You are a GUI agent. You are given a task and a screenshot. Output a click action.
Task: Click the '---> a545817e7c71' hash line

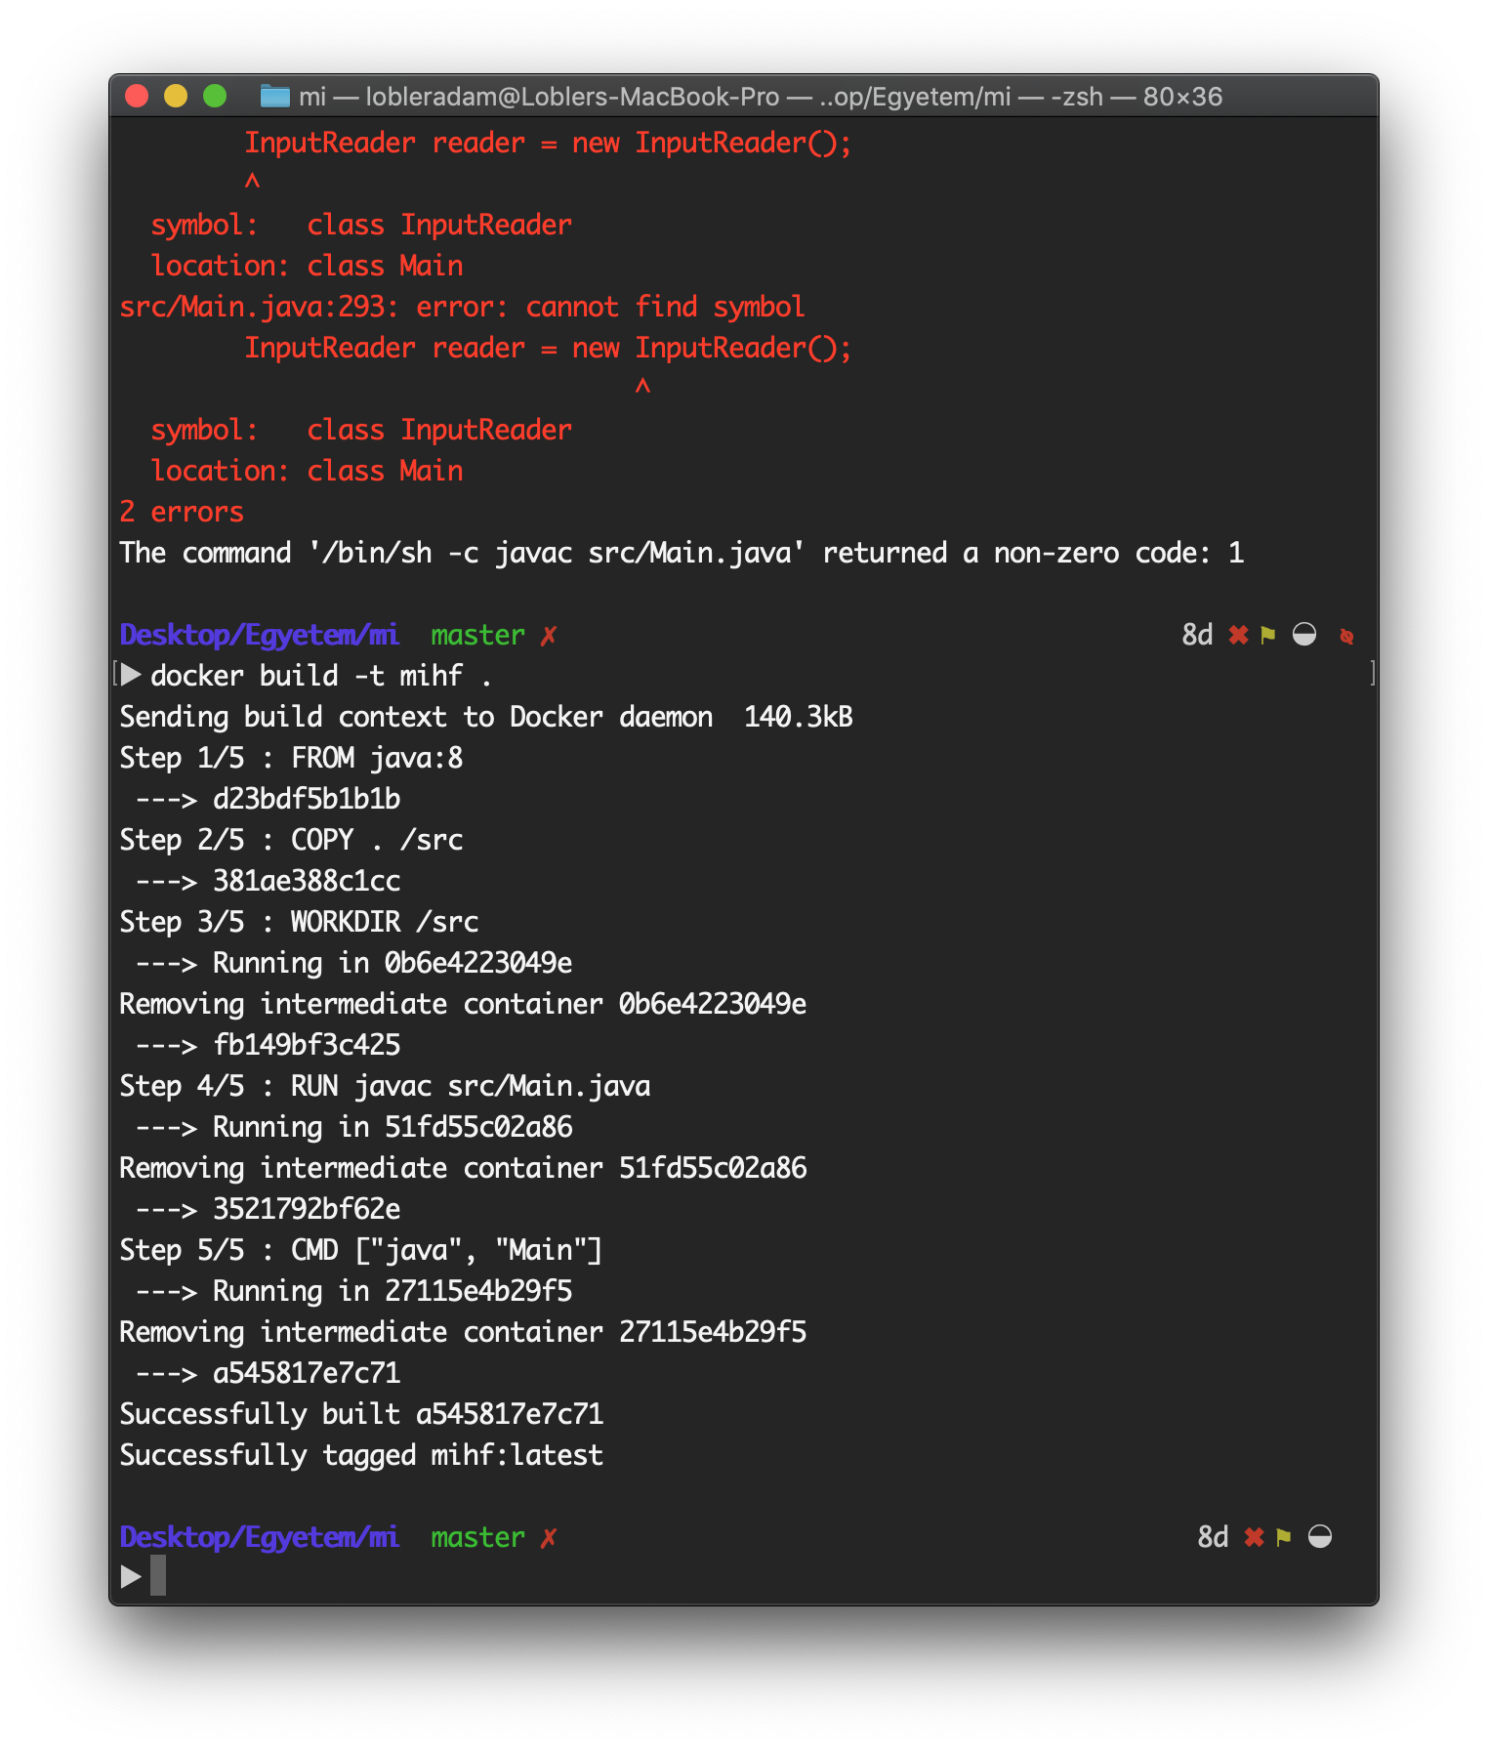click(x=268, y=1373)
